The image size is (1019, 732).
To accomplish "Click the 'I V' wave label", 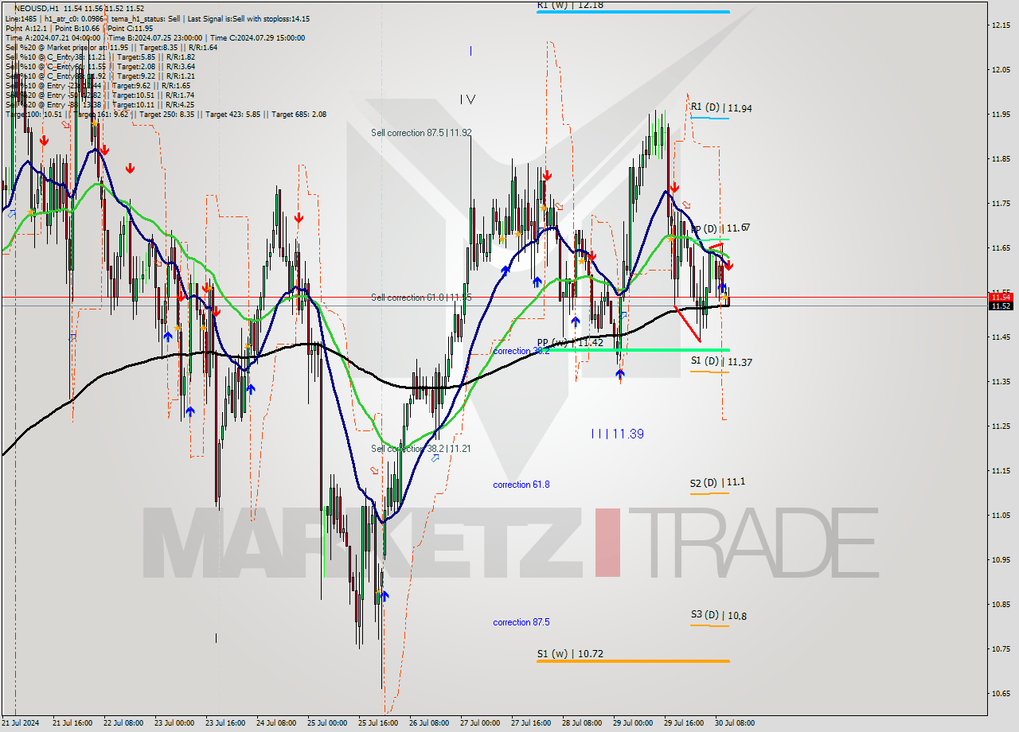I will point(467,99).
